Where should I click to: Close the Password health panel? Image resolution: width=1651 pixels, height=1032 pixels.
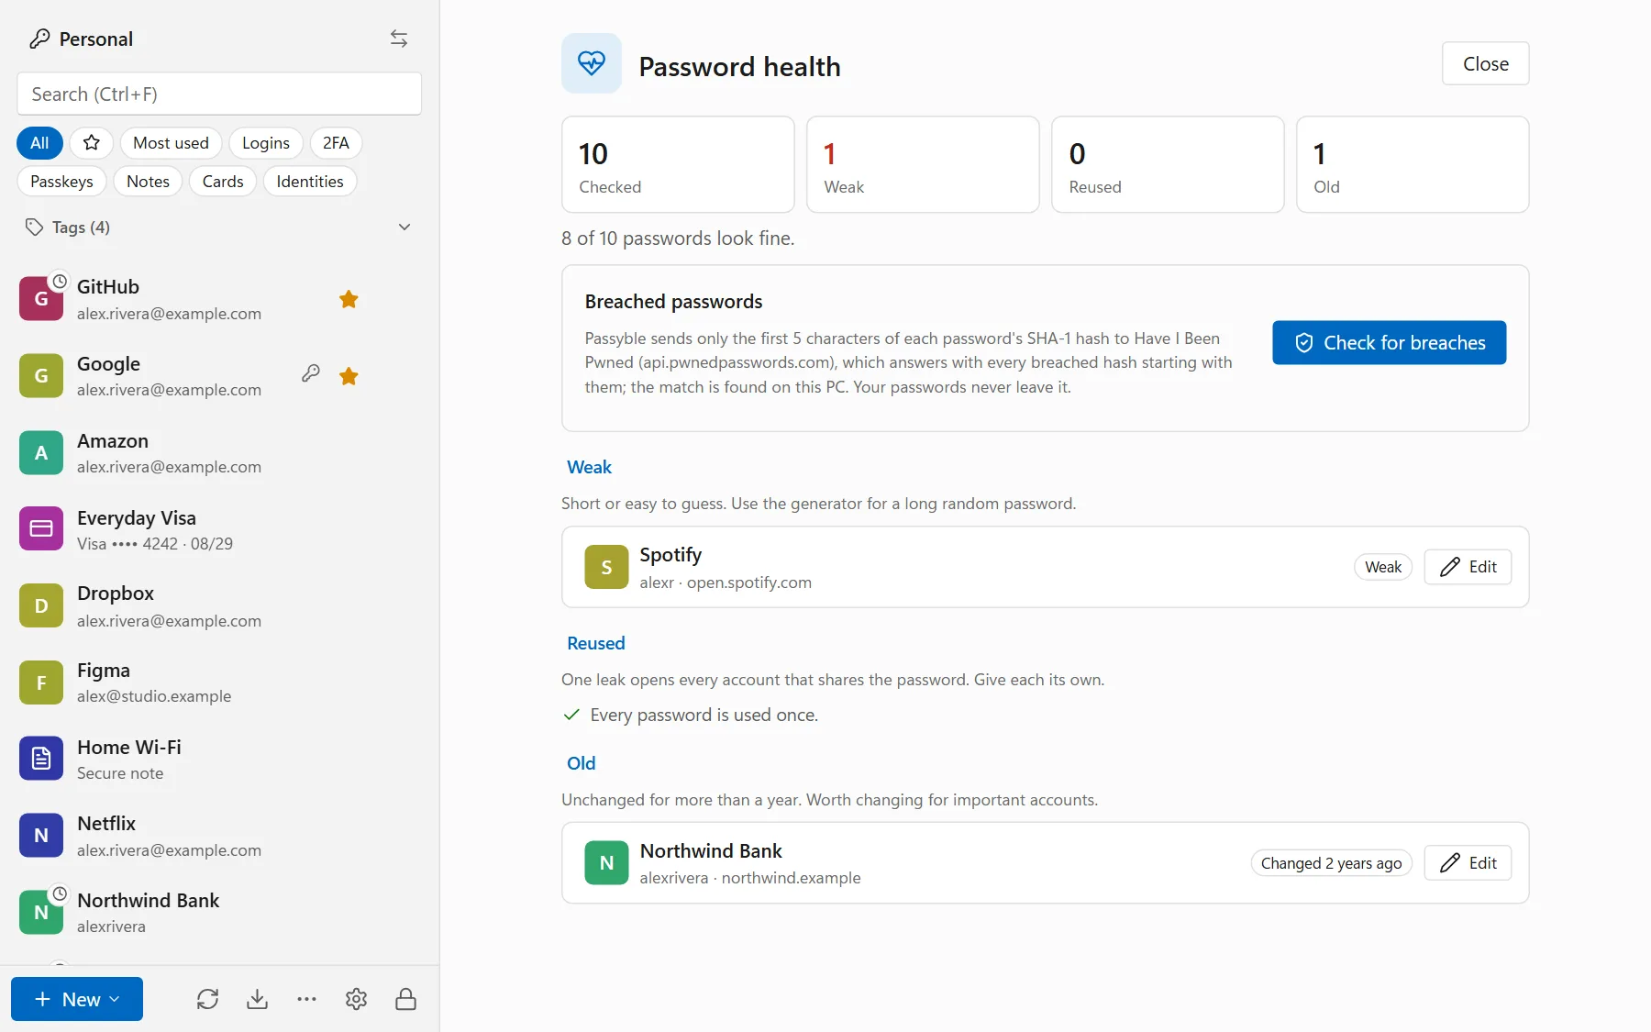pos(1485,64)
